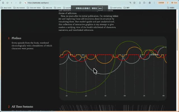Click the page vertical scrollbar thumb

[x=177, y=40]
